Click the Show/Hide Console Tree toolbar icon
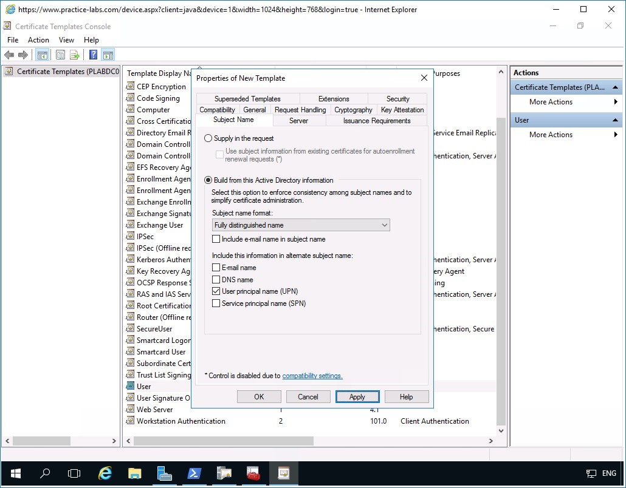Screen dimensions: 626x488 (x=42, y=54)
